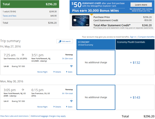
Task: Expand Details for flight UA 60
Action: coord(57,72)
